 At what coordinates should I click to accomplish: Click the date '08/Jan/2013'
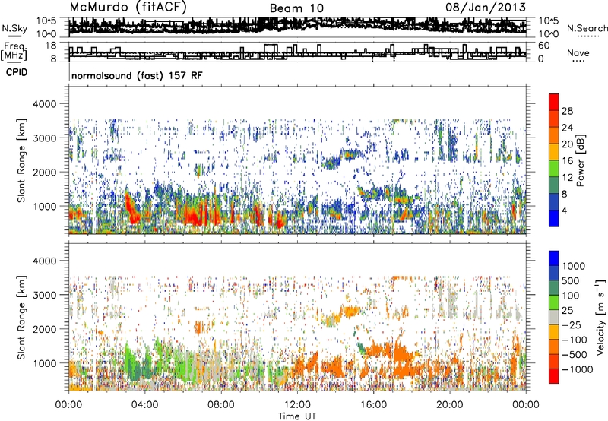point(486,7)
